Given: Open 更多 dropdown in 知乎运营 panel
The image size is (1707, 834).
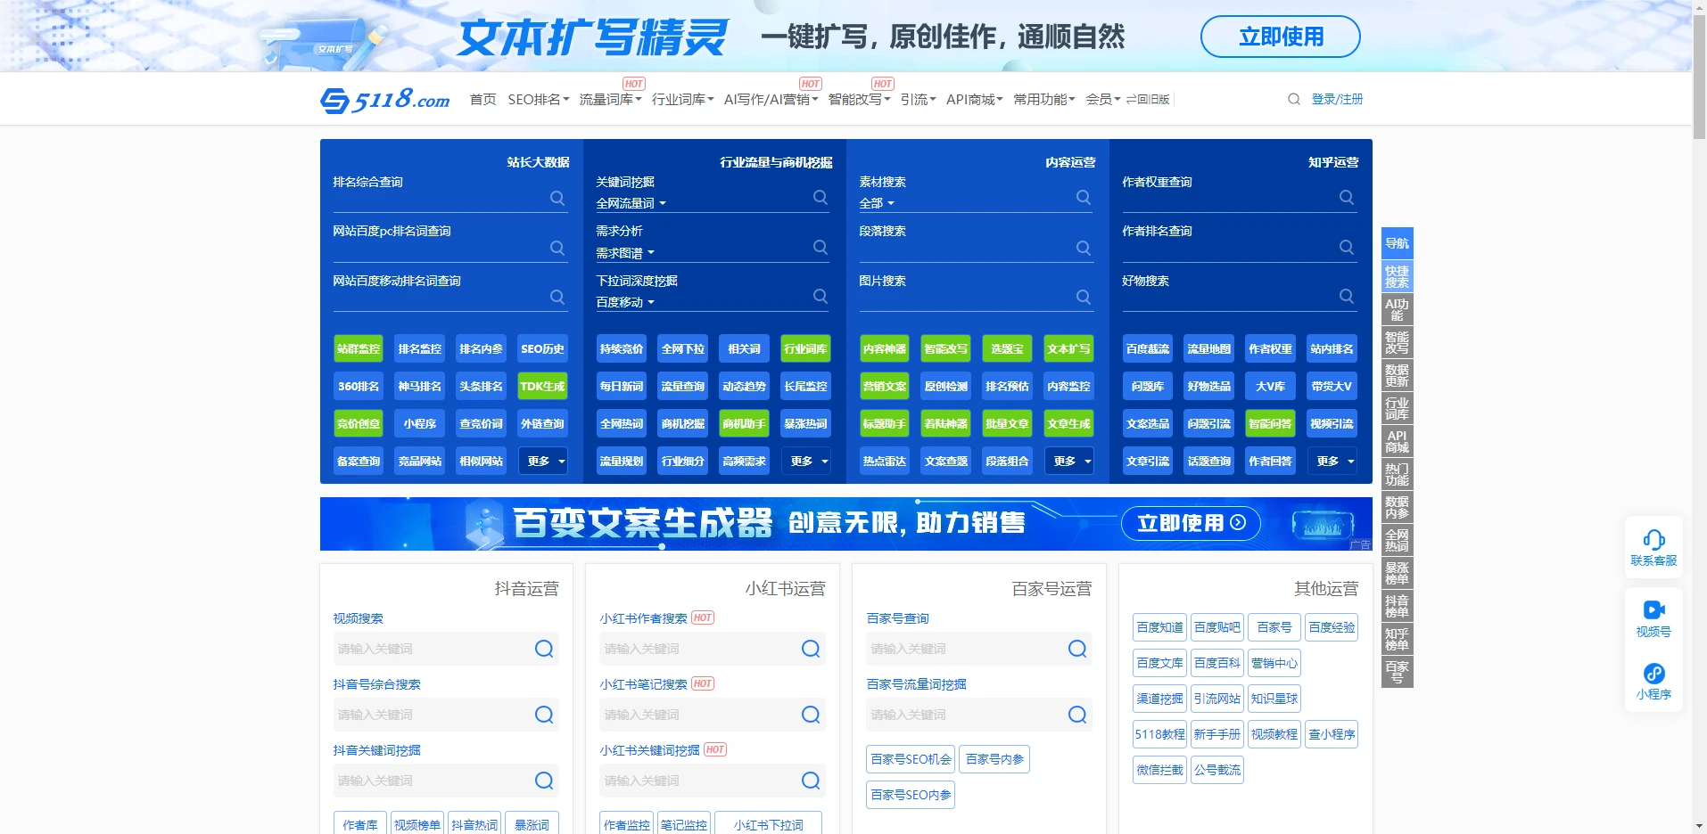Looking at the screenshot, I should point(1332,461).
